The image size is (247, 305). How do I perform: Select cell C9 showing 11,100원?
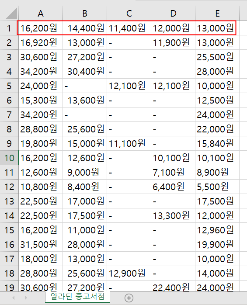tap(129, 143)
